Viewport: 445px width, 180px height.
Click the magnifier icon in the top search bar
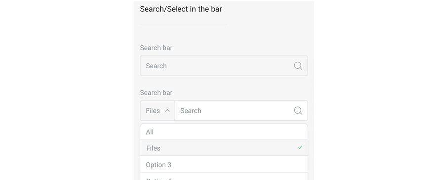coord(298,66)
